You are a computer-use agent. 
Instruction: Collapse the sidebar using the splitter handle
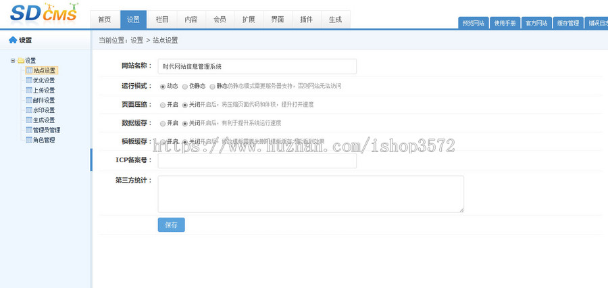pyautogui.click(x=91, y=160)
